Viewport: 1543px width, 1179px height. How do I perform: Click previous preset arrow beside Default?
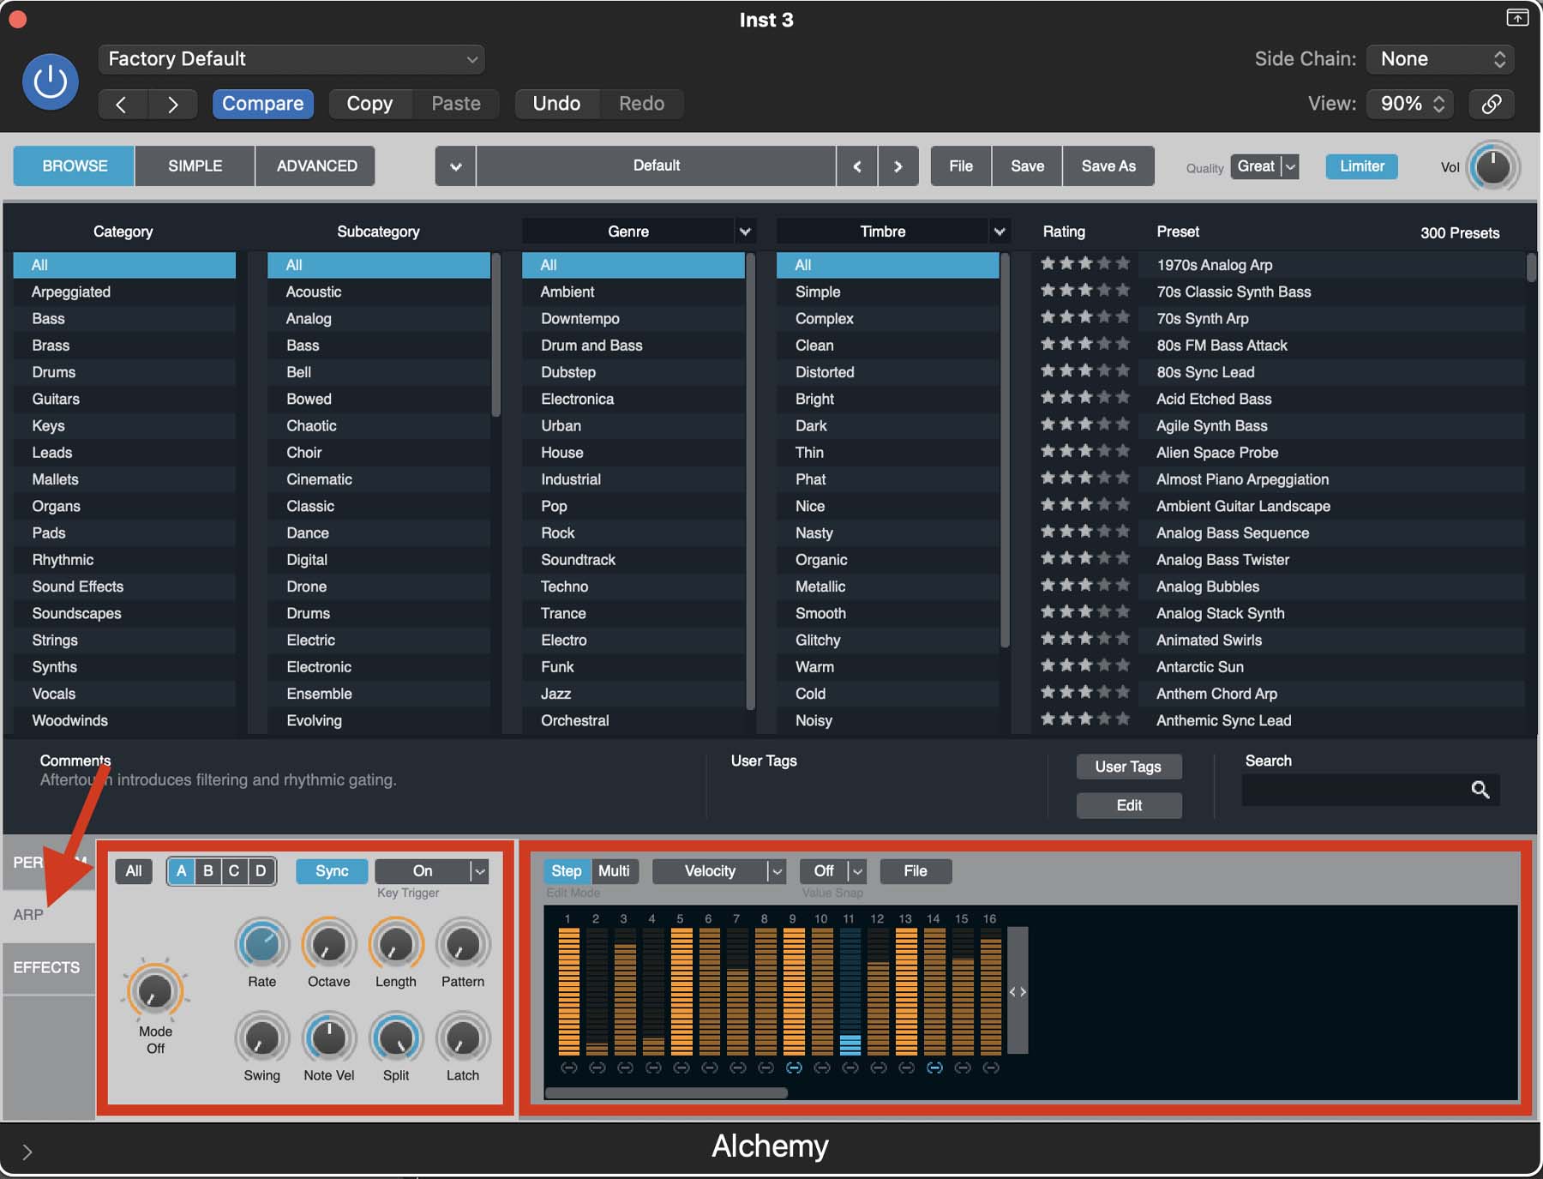(x=856, y=166)
